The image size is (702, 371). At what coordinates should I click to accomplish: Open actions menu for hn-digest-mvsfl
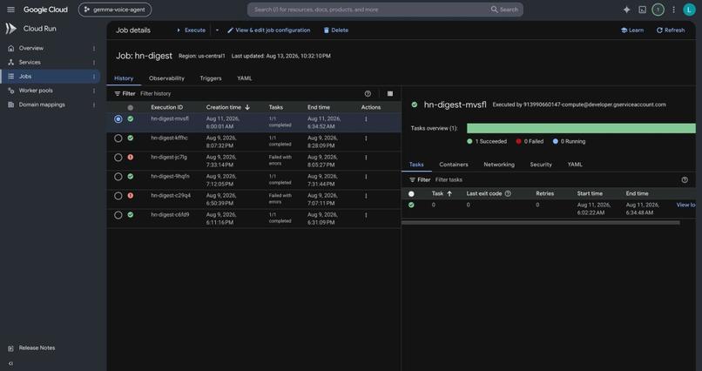tap(366, 119)
